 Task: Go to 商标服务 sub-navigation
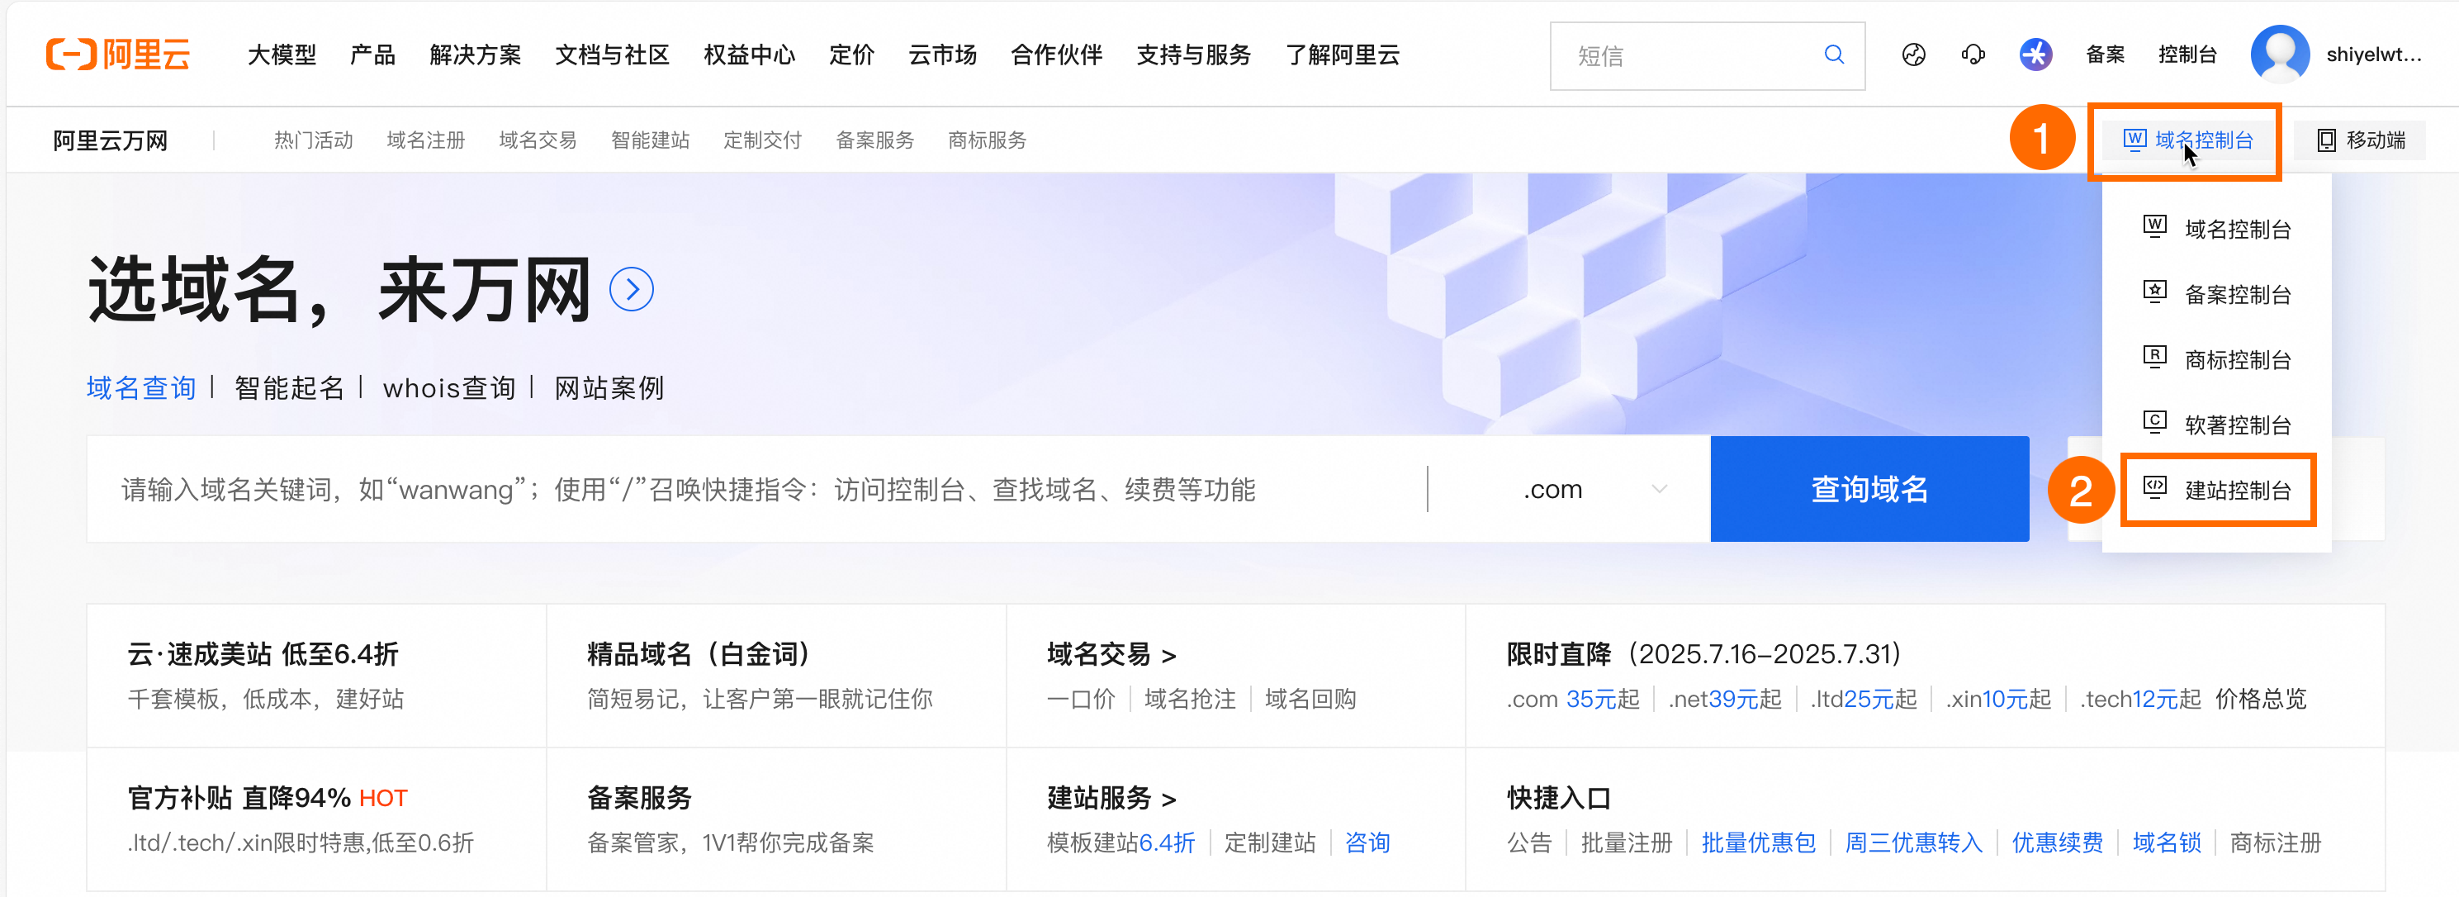click(987, 140)
